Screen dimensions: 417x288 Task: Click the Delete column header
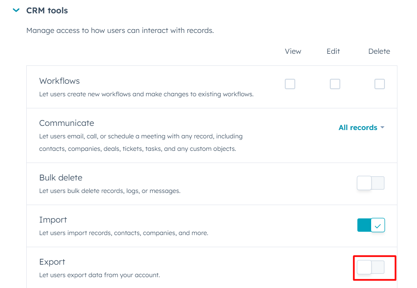[379, 51]
